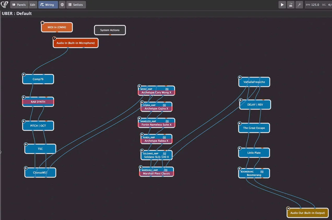Toggle the metronome icon
The width and height of the screenshot is (332, 220).
[x=291, y=5]
